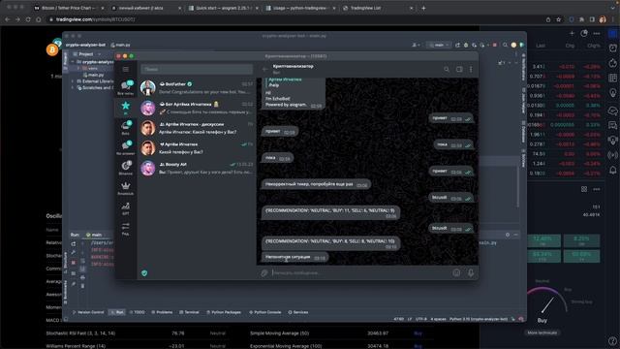Viewport: 620px width, 349px height.
Task: Click the PyCharm debug bug icon
Action: 466,46
